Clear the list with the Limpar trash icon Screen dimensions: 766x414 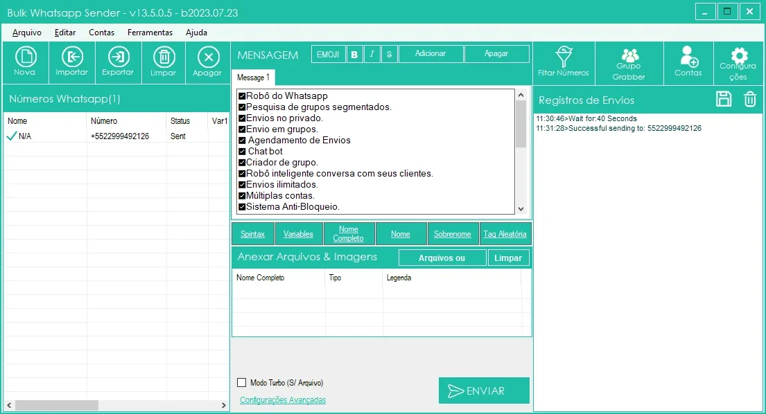(x=164, y=62)
